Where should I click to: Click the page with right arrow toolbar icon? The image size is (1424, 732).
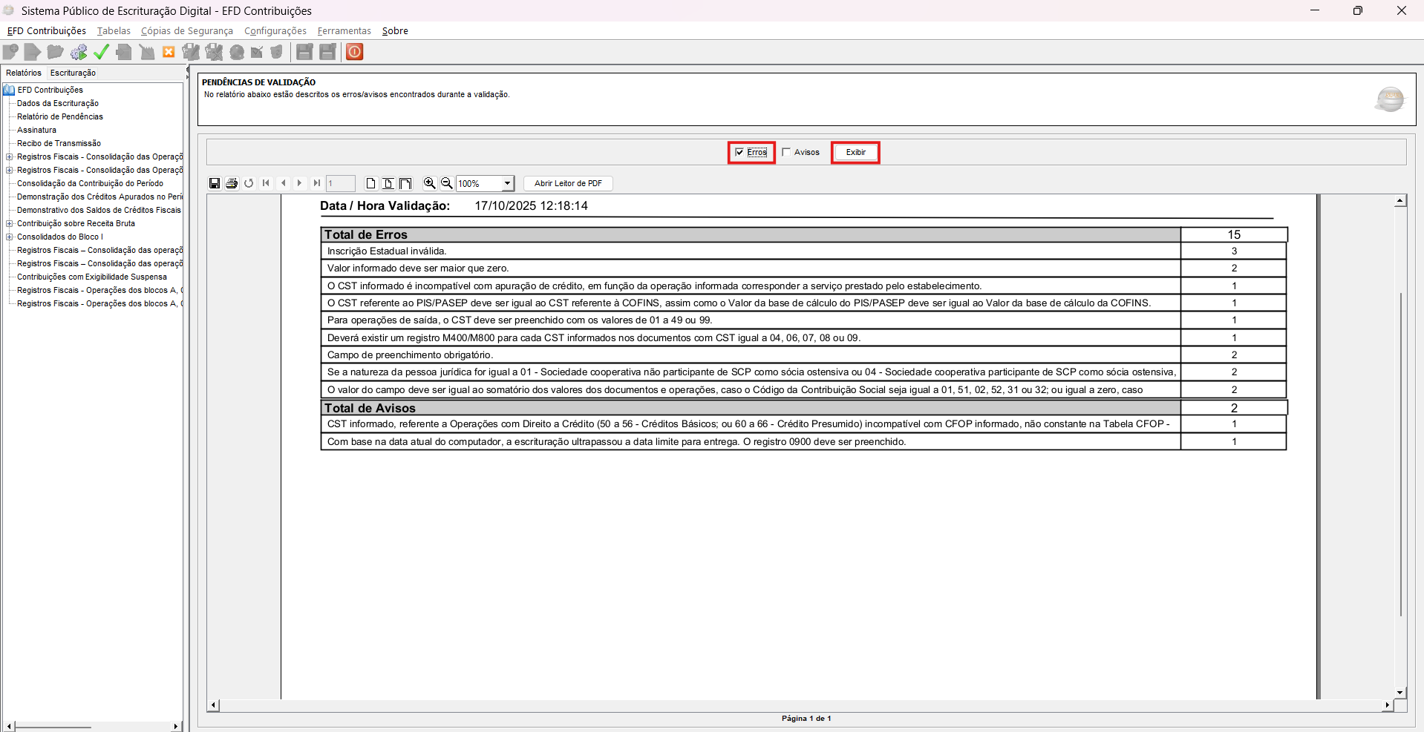(33, 52)
